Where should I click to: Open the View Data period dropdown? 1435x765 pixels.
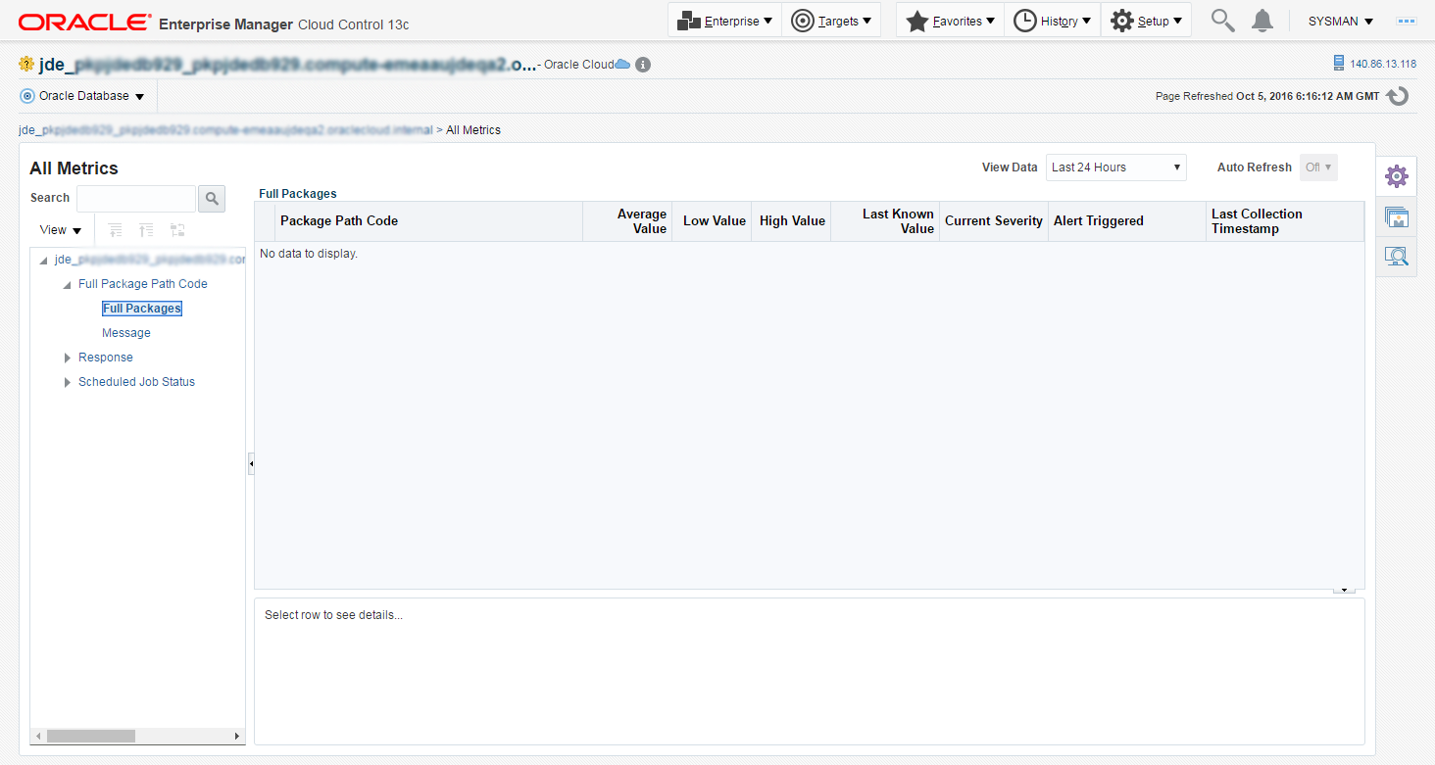1116,167
